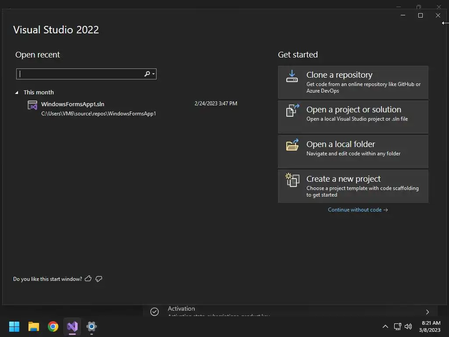The height and width of the screenshot is (337, 449).
Task: Click the Open a local folder icon
Action: click(x=292, y=145)
